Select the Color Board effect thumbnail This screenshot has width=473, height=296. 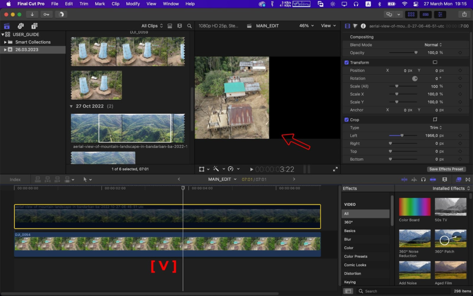pyautogui.click(x=414, y=207)
